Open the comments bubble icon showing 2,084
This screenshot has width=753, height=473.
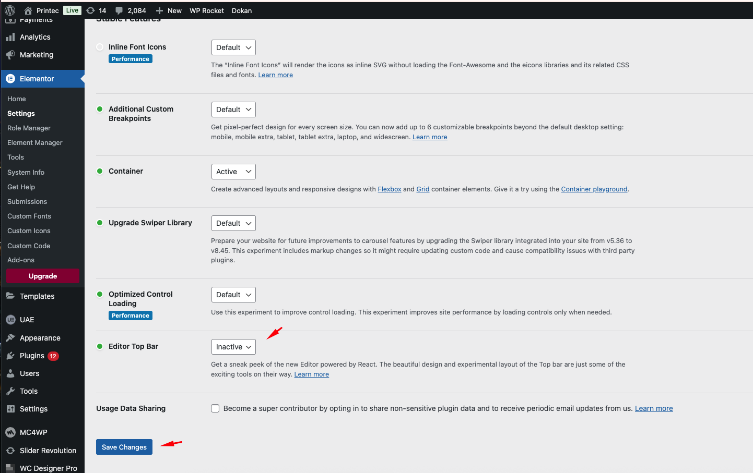119,10
